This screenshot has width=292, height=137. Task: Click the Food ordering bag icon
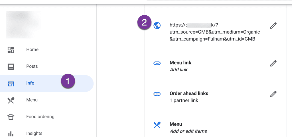click(11, 117)
